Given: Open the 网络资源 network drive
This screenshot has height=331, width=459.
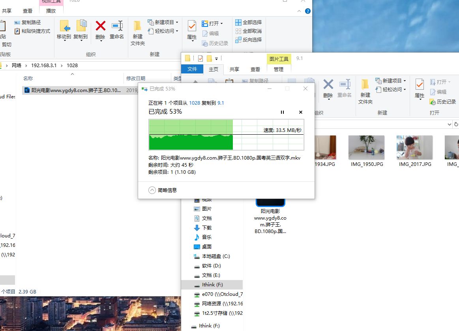Looking at the screenshot, I should coord(218,303).
